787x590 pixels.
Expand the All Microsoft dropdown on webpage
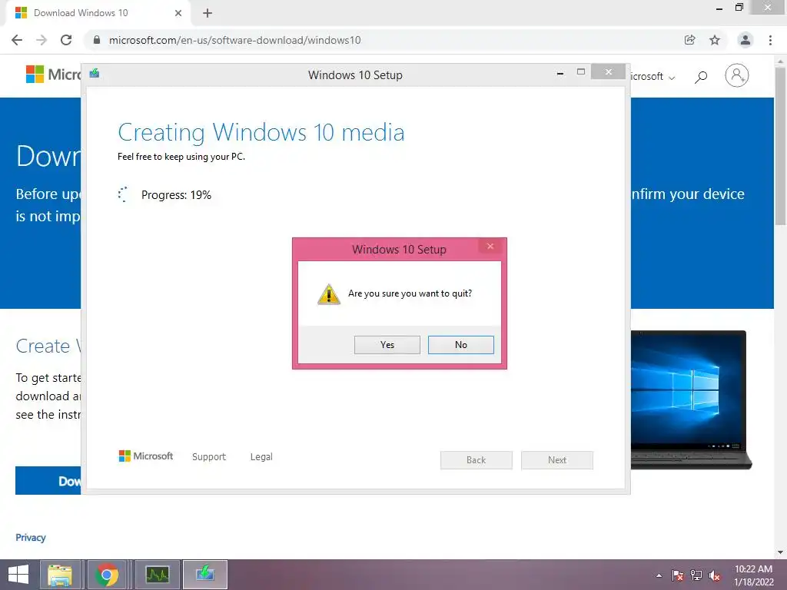653,77
